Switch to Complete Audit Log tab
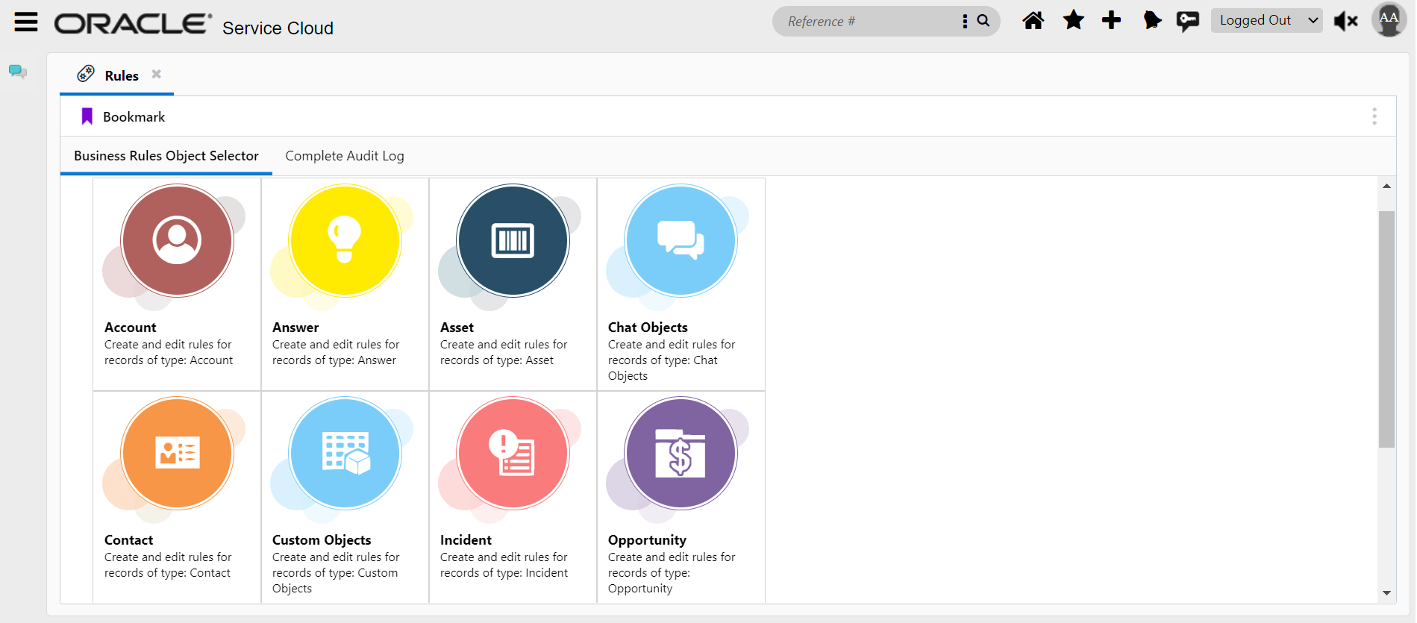This screenshot has height=623, width=1417. [344, 156]
